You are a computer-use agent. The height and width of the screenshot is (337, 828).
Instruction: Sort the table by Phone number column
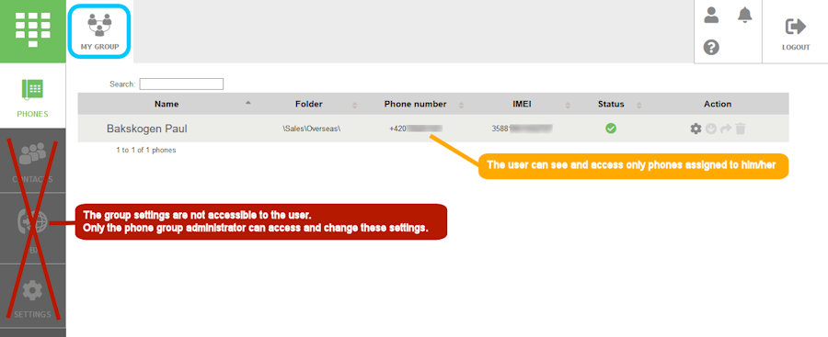pos(415,104)
